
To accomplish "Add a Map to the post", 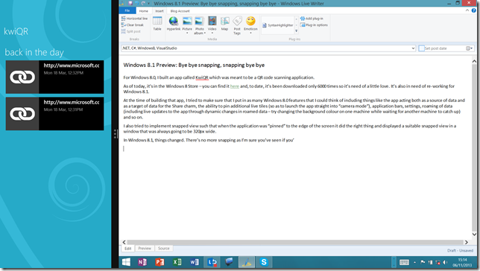I will tap(224, 24).
